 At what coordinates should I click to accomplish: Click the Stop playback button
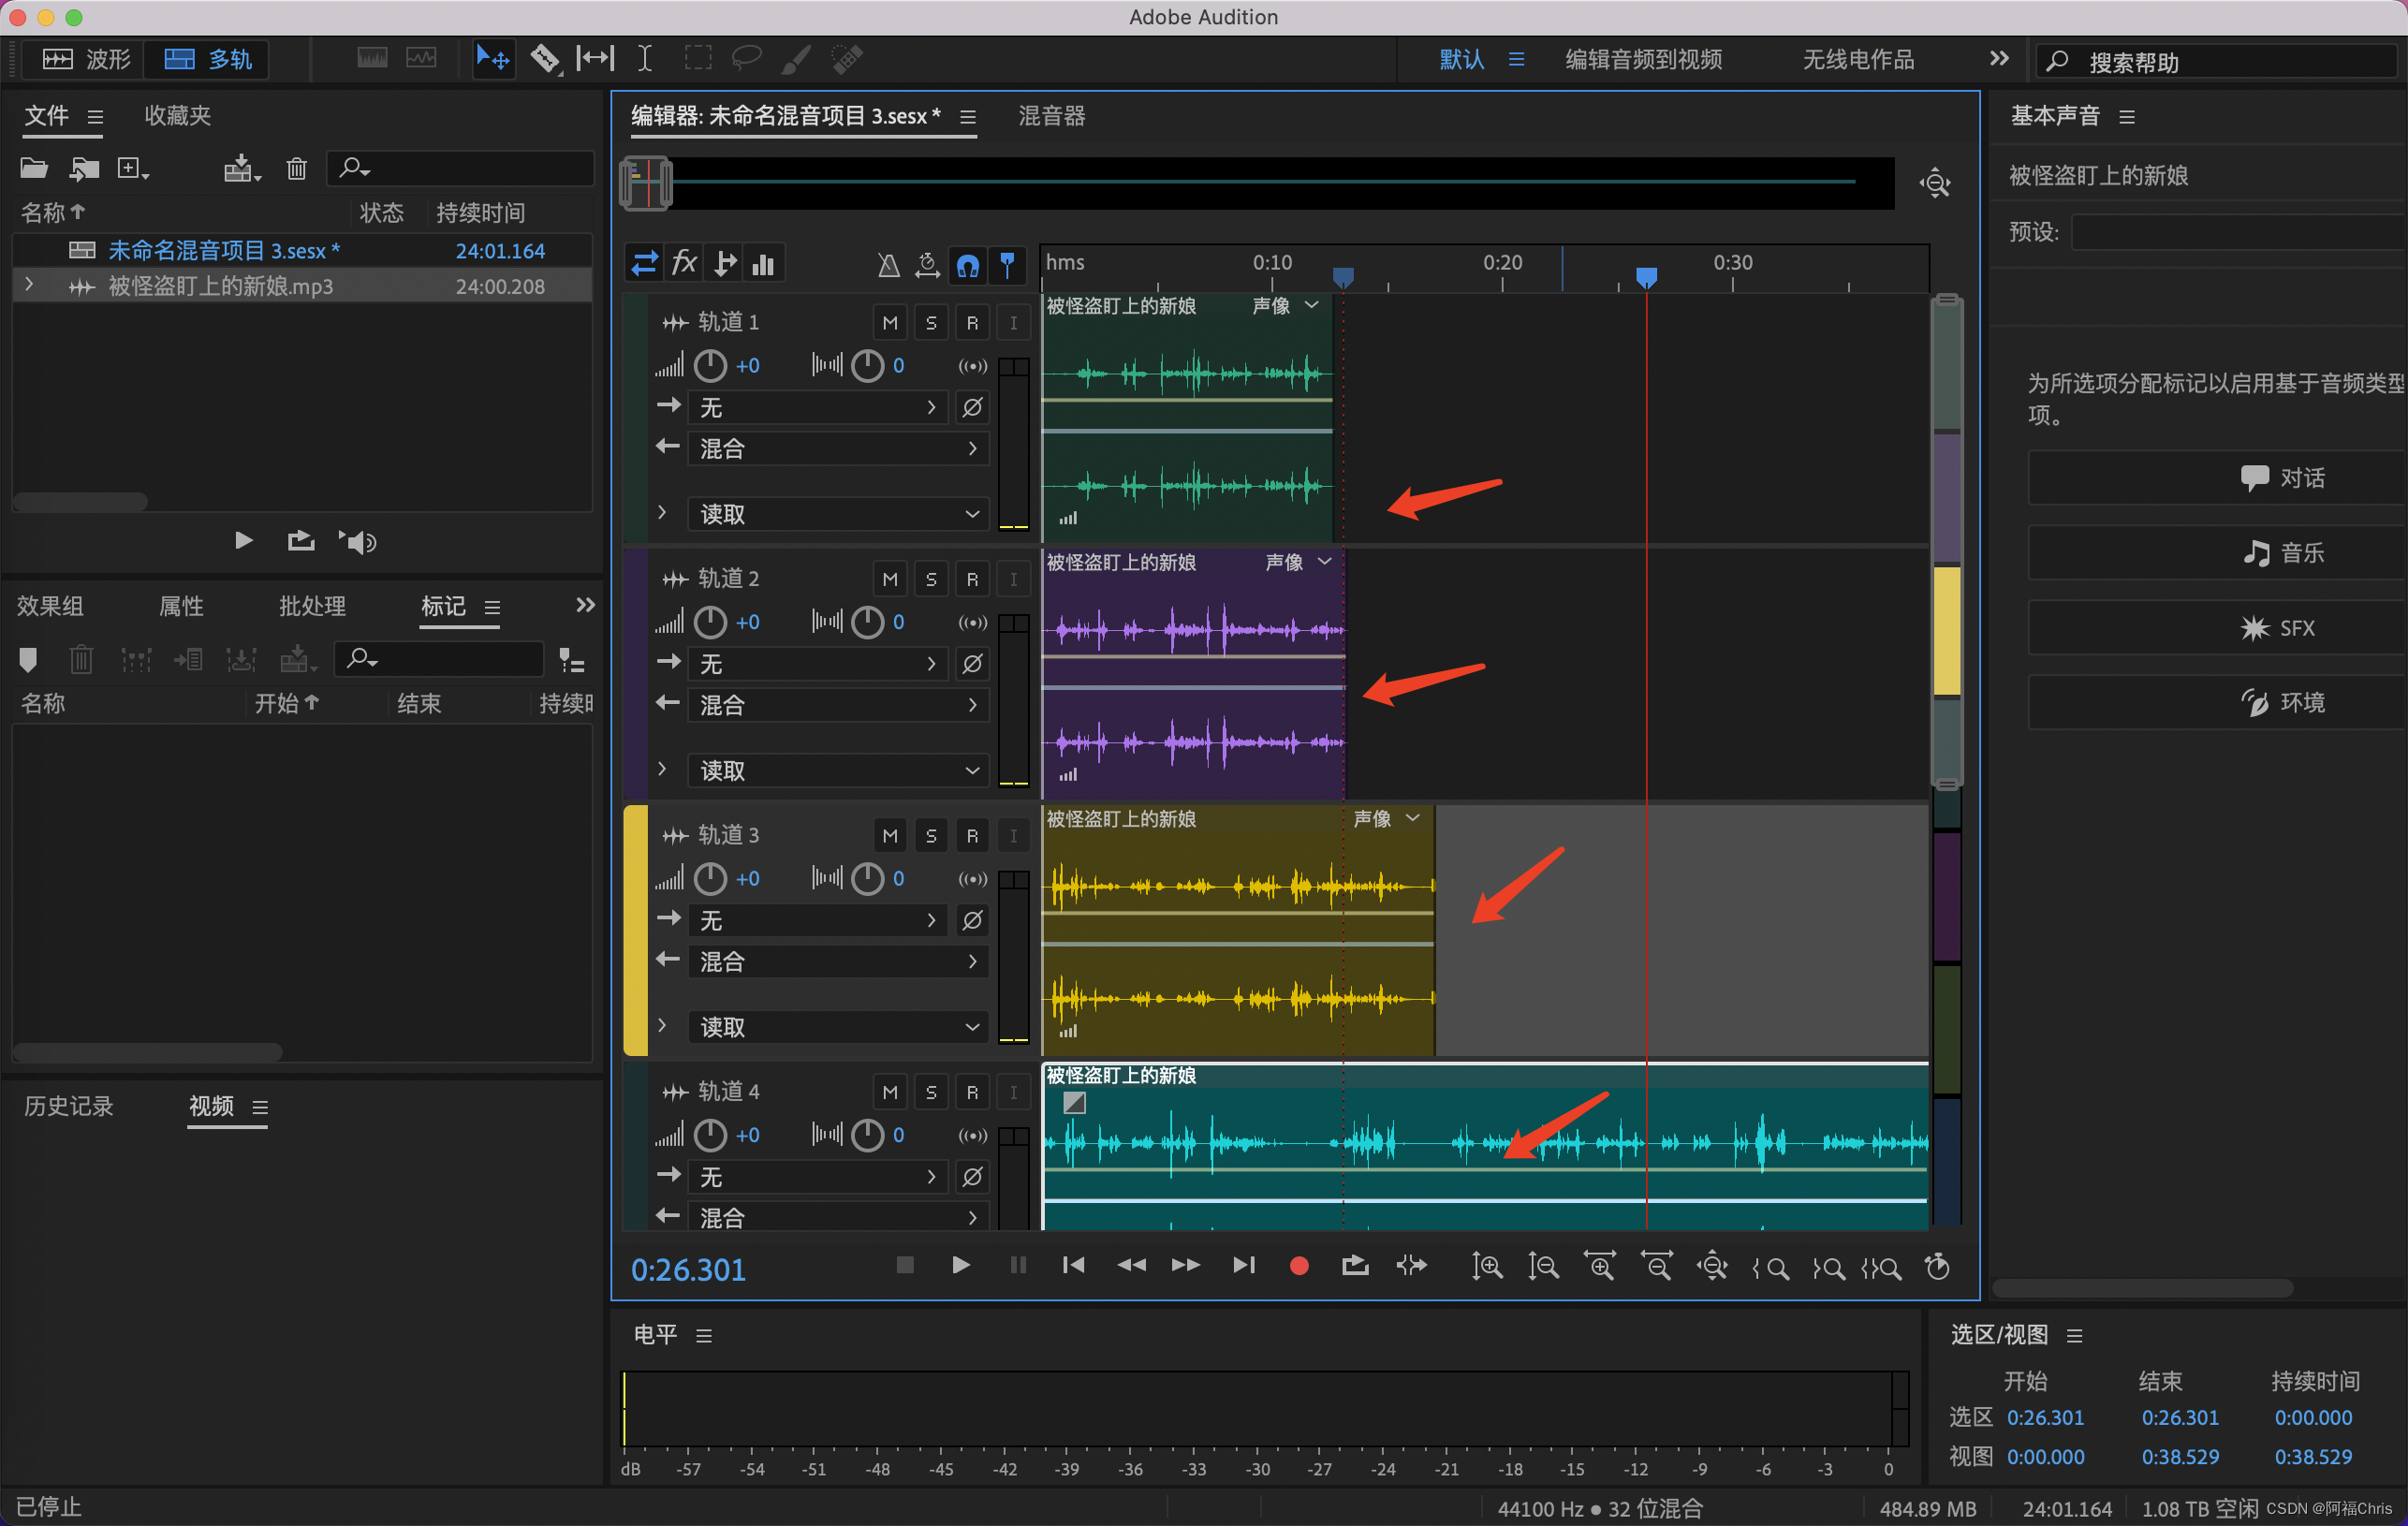tap(905, 1265)
